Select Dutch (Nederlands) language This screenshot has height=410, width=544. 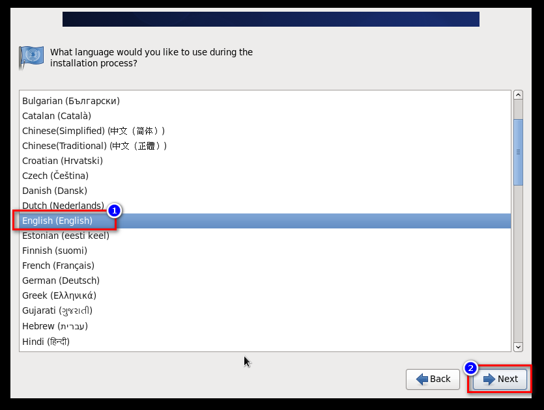pos(265,206)
